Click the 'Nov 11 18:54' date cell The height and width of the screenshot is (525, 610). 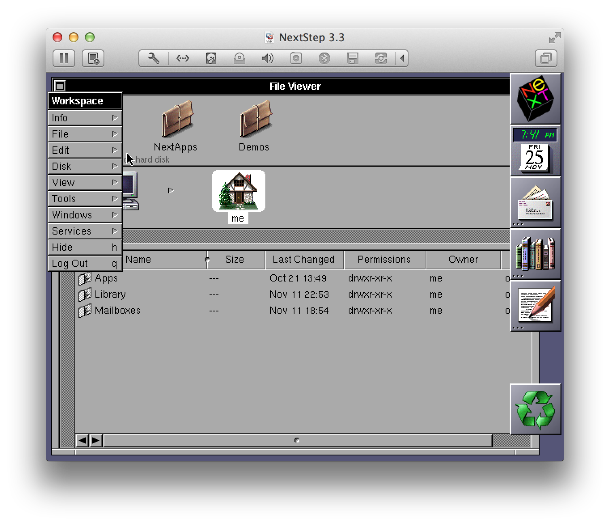(299, 311)
